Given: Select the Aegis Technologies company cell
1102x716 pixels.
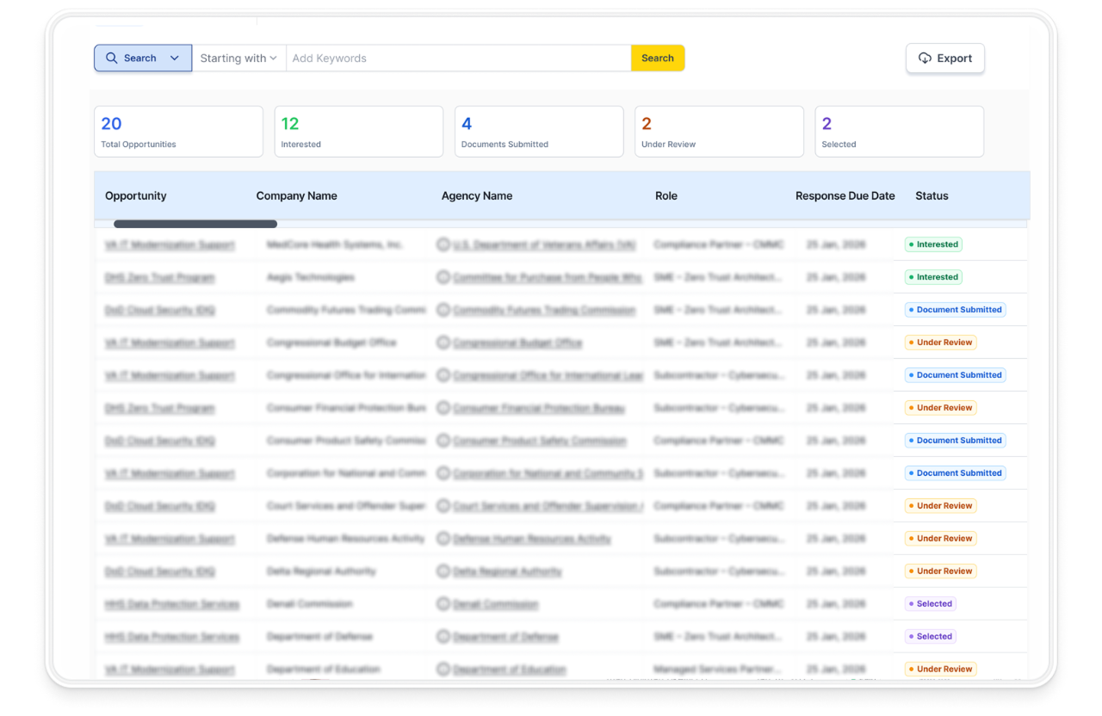Looking at the screenshot, I should pyautogui.click(x=311, y=277).
